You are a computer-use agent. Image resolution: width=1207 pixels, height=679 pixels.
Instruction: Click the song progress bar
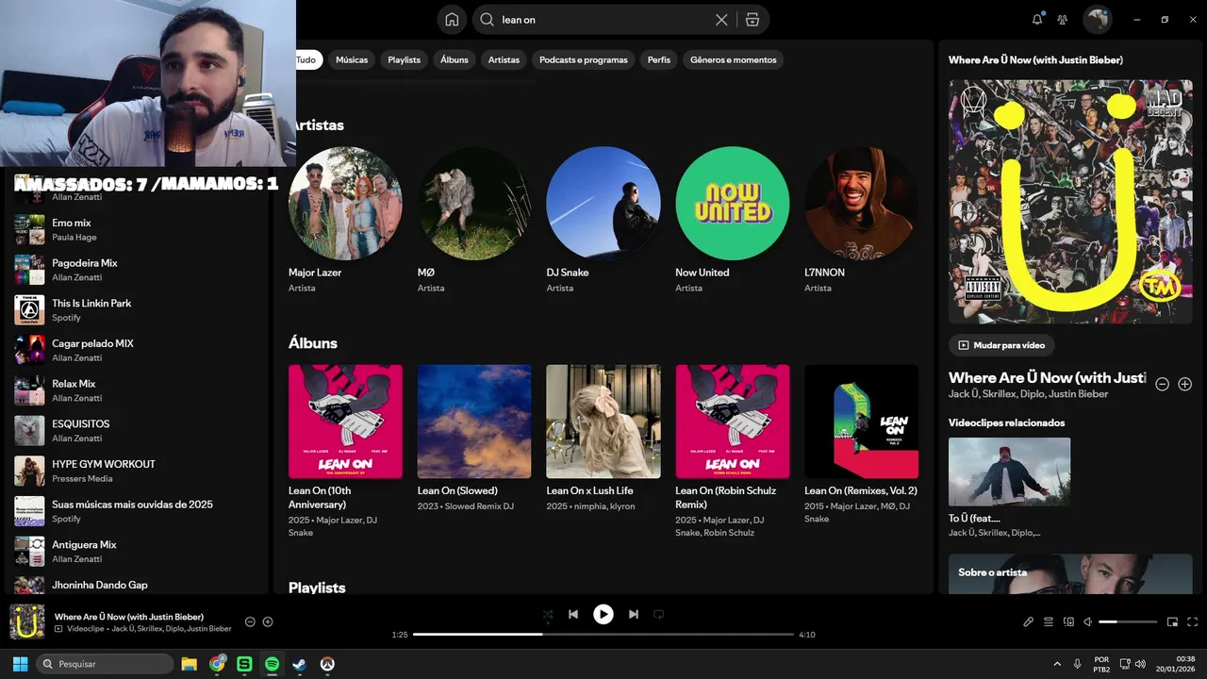click(603, 635)
